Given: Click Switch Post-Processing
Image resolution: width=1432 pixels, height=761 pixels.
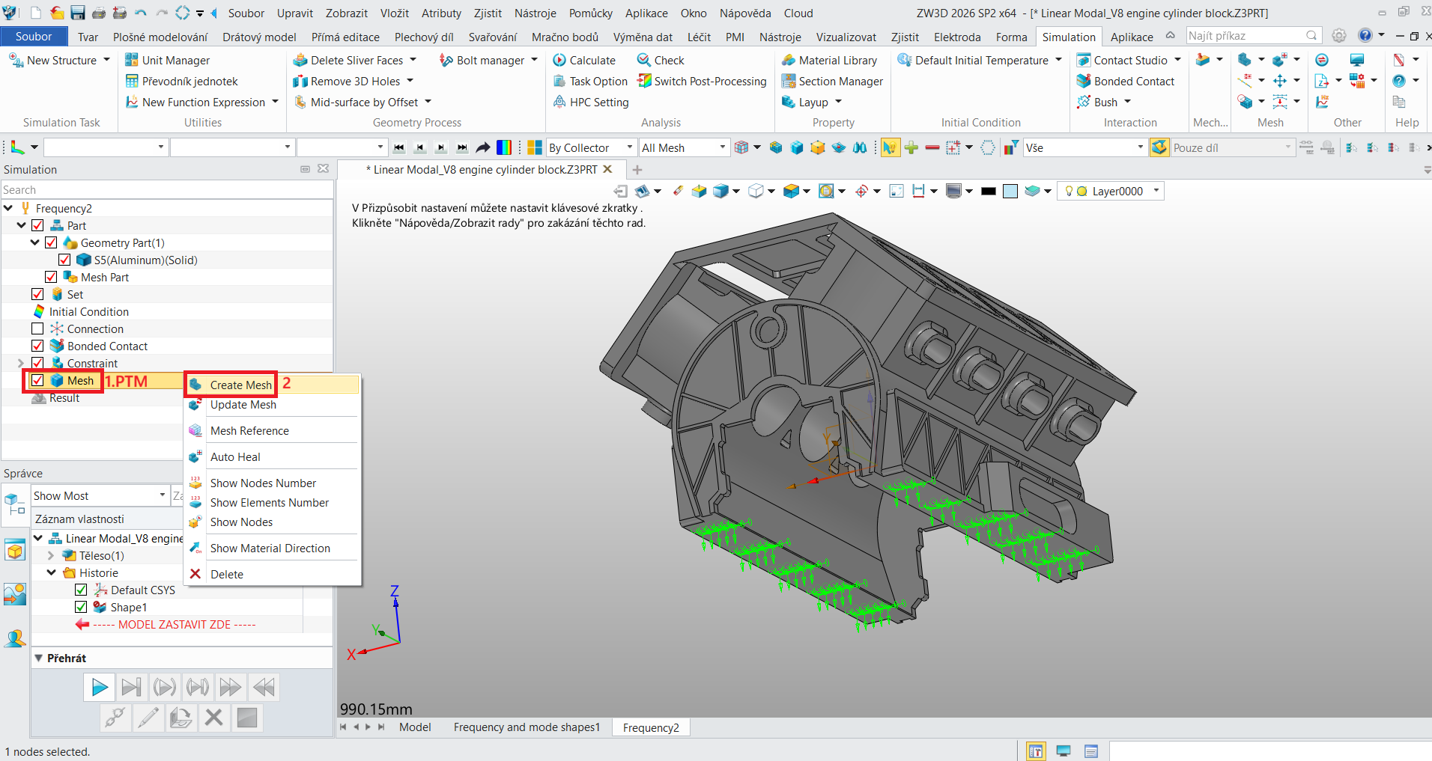Looking at the screenshot, I should click(702, 81).
